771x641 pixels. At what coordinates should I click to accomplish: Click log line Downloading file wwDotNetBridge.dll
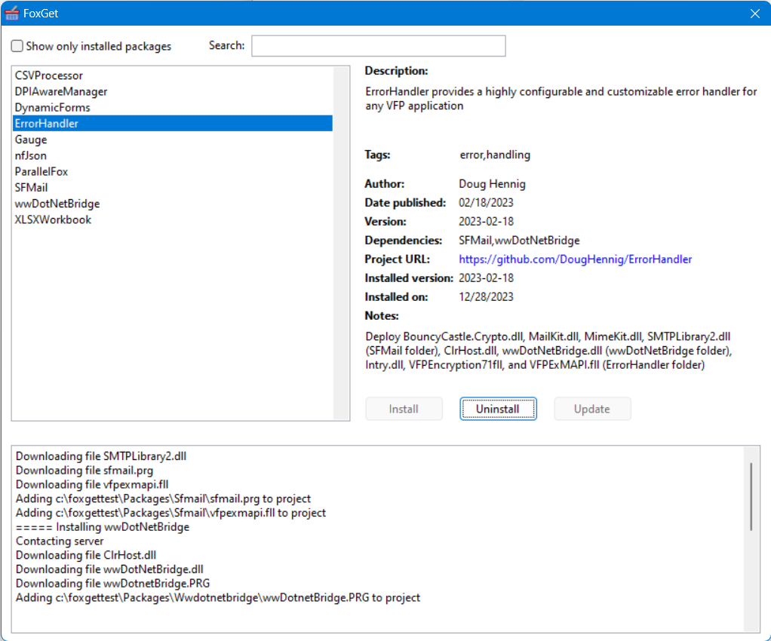coord(109,569)
